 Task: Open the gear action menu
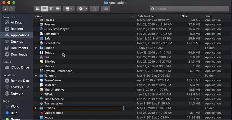[x=82, y=9]
